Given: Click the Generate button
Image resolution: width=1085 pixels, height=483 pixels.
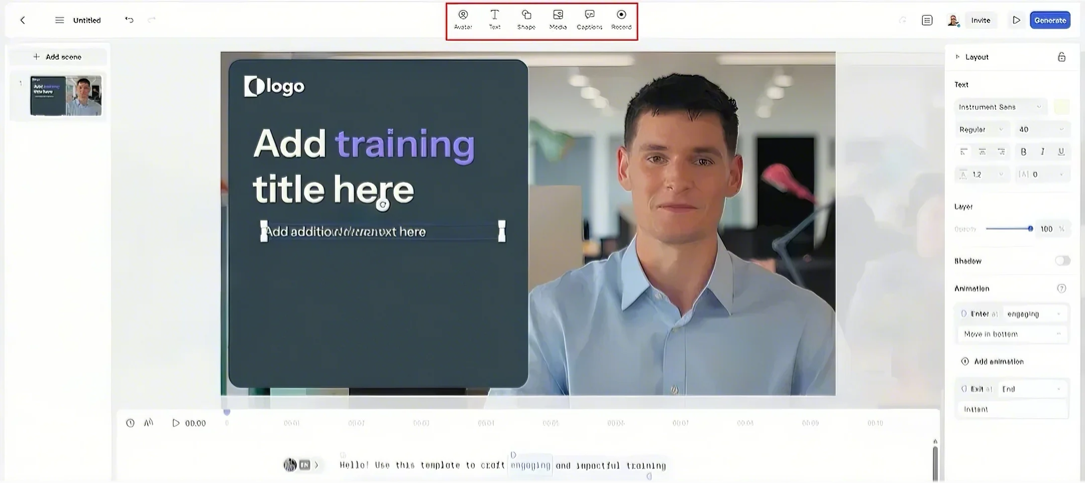Looking at the screenshot, I should [1050, 20].
